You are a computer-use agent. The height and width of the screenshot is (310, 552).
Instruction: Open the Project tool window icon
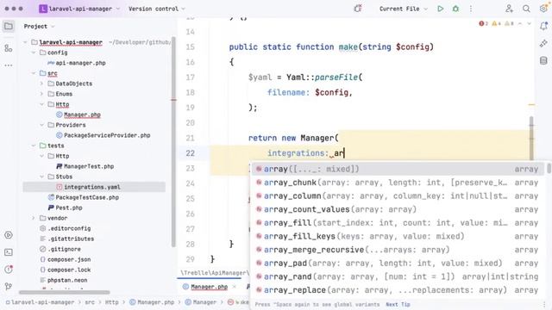click(9, 27)
